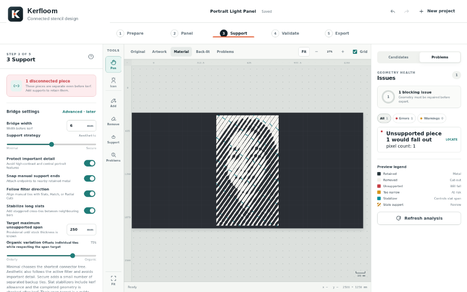Click the Bridge width input field
The image size is (467, 292).
tap(81, 126)
